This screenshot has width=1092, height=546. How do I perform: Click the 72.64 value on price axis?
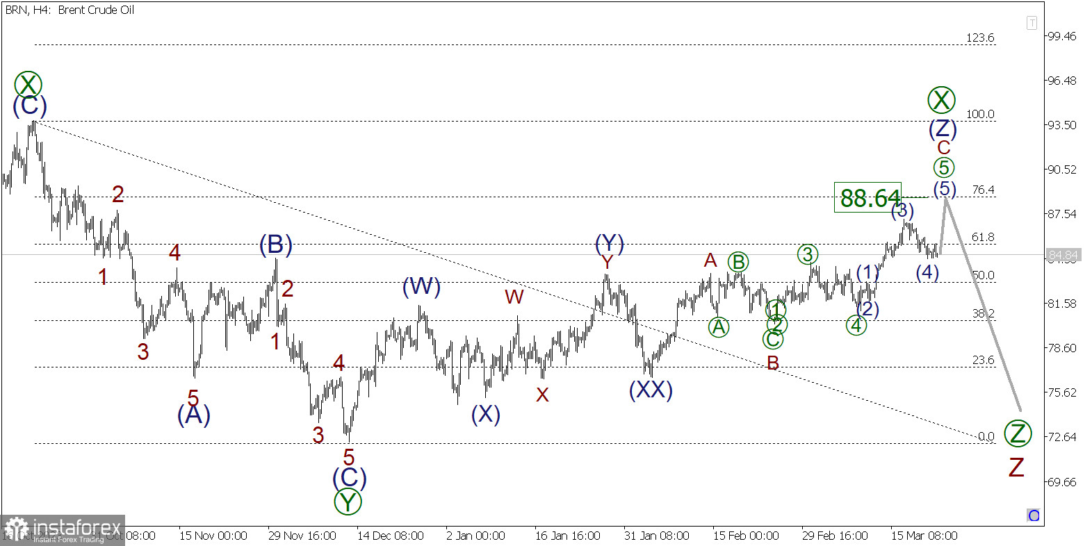coord(1061,437)
